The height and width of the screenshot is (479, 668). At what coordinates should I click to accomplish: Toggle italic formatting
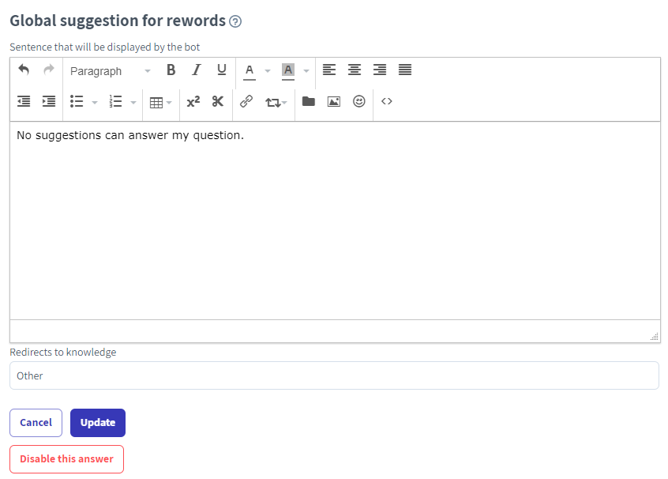196,70
